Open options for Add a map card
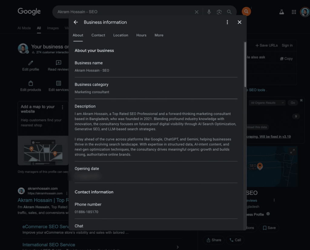 pos(62,107)
